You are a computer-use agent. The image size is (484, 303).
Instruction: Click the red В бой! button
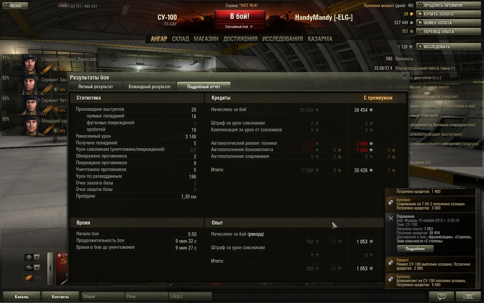240,16
